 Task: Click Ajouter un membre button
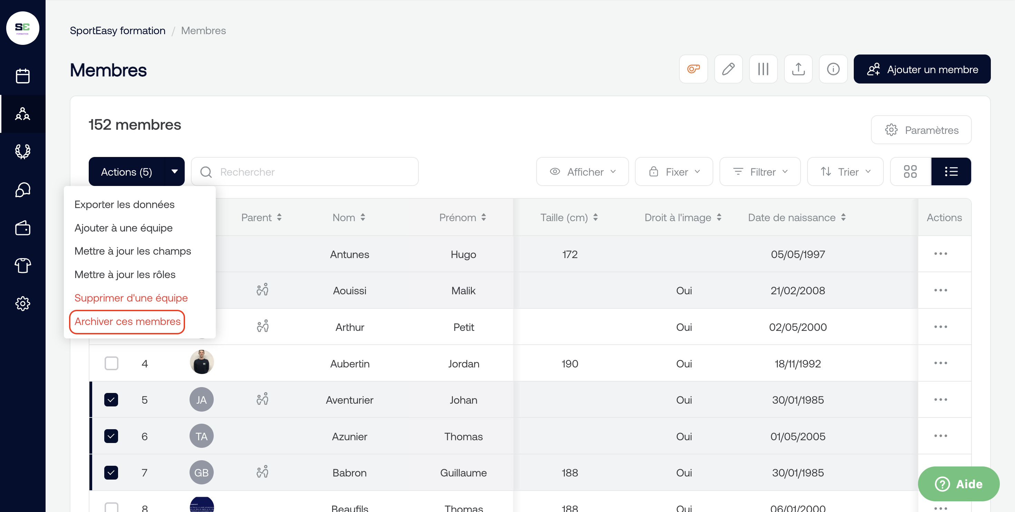click(922, 69)
